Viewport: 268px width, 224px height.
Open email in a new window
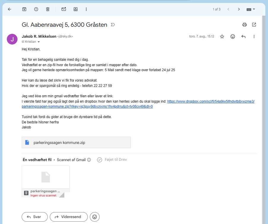pos(254,25)
